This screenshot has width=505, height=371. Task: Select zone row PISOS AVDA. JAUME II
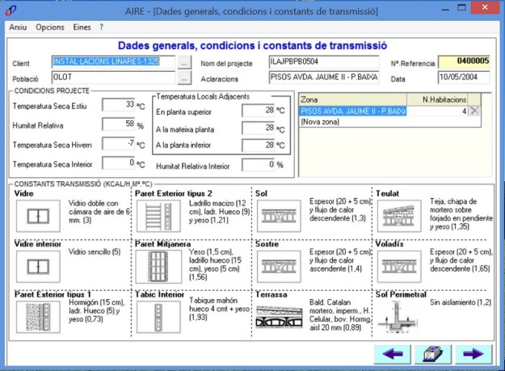pyautogui.click(x=353, y=111)
